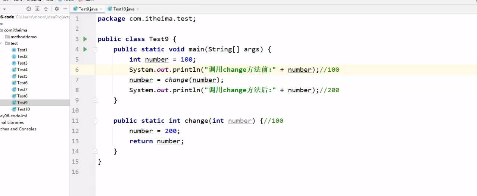Screen dimensions: 477x196
Task: Click the fold end marker on line 14
Action: (x=95, y=151)
